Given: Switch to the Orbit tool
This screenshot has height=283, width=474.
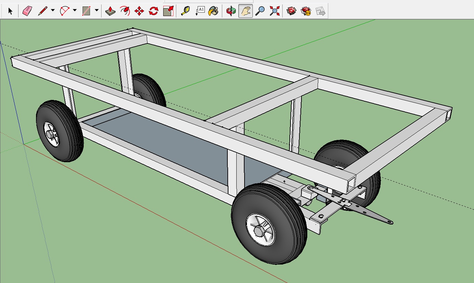Looking at the screenshot, I should [231, 11].
